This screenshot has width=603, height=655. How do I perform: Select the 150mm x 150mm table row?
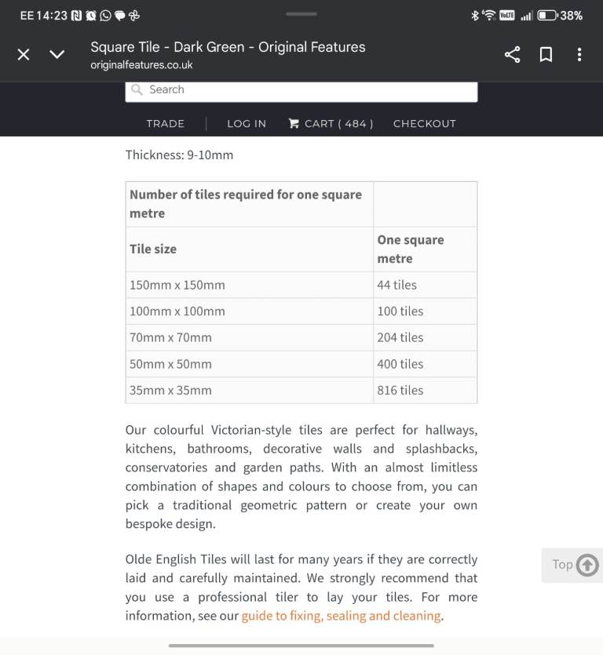point(301,285)
